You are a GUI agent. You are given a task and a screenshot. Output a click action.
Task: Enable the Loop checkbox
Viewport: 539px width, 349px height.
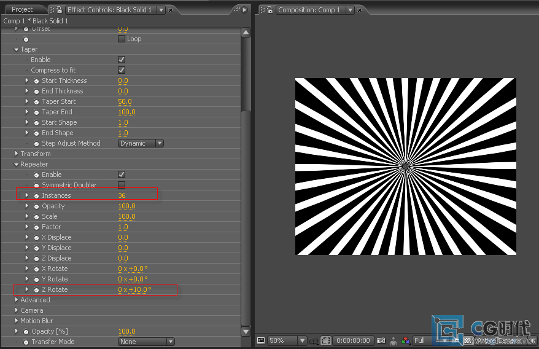point(122,39)
